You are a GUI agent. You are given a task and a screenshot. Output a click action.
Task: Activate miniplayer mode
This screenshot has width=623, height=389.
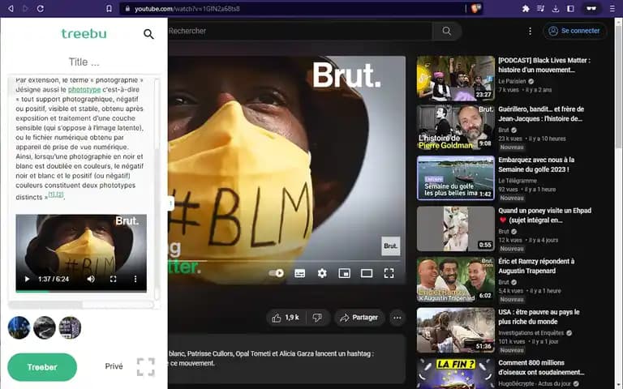(x=345, y=273)
